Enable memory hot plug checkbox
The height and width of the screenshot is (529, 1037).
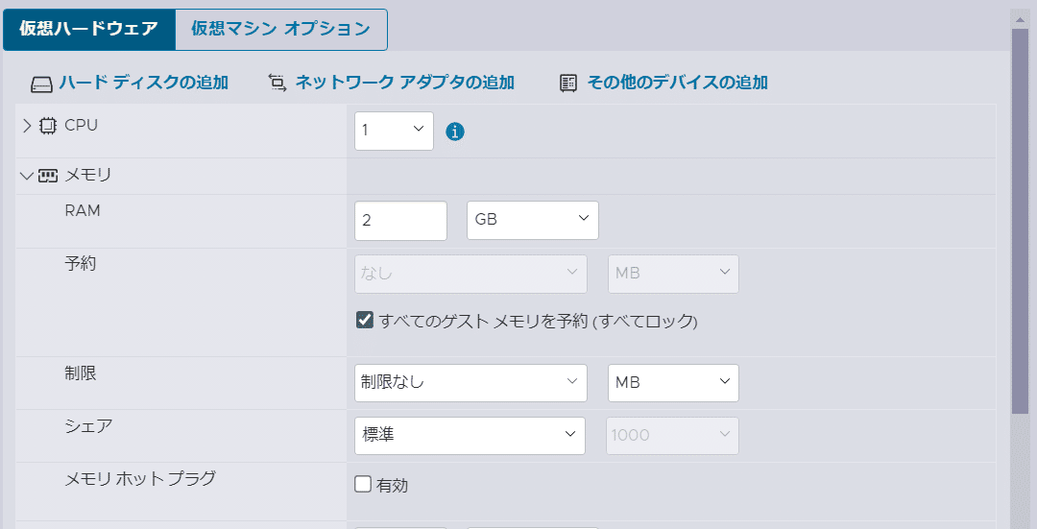point(363,484)
